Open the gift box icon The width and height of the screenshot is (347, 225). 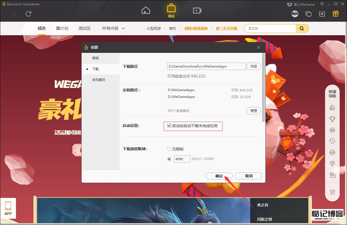tap(336, 14)
